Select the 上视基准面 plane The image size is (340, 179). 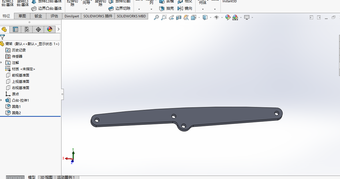tap(17, 82)
